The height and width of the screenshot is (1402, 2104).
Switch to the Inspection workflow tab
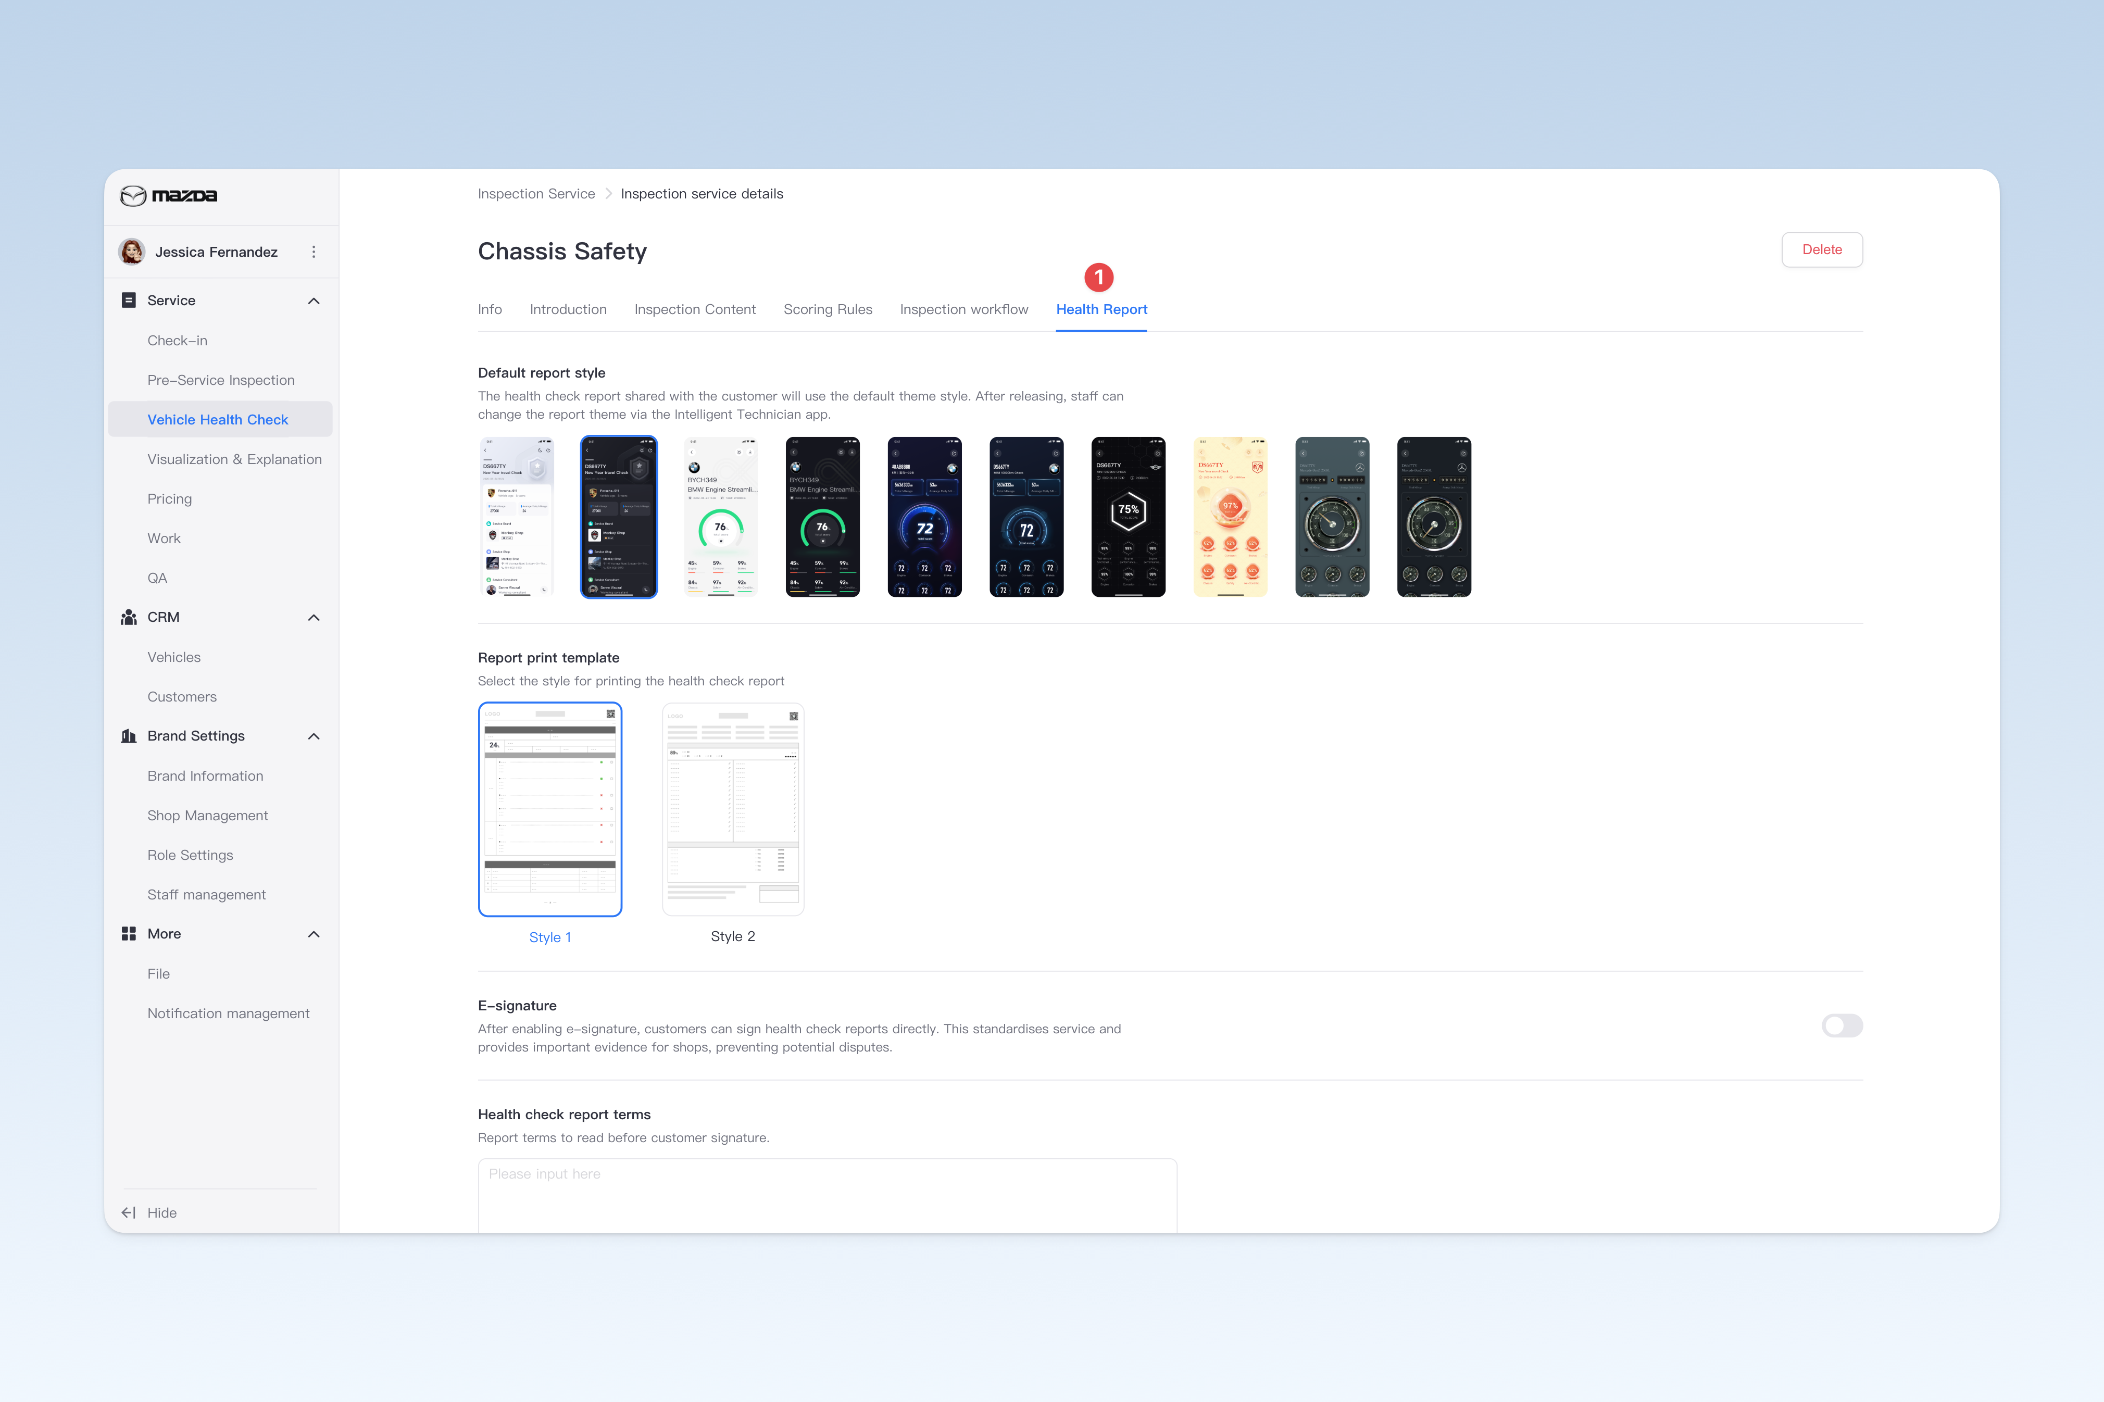point(964,309)
